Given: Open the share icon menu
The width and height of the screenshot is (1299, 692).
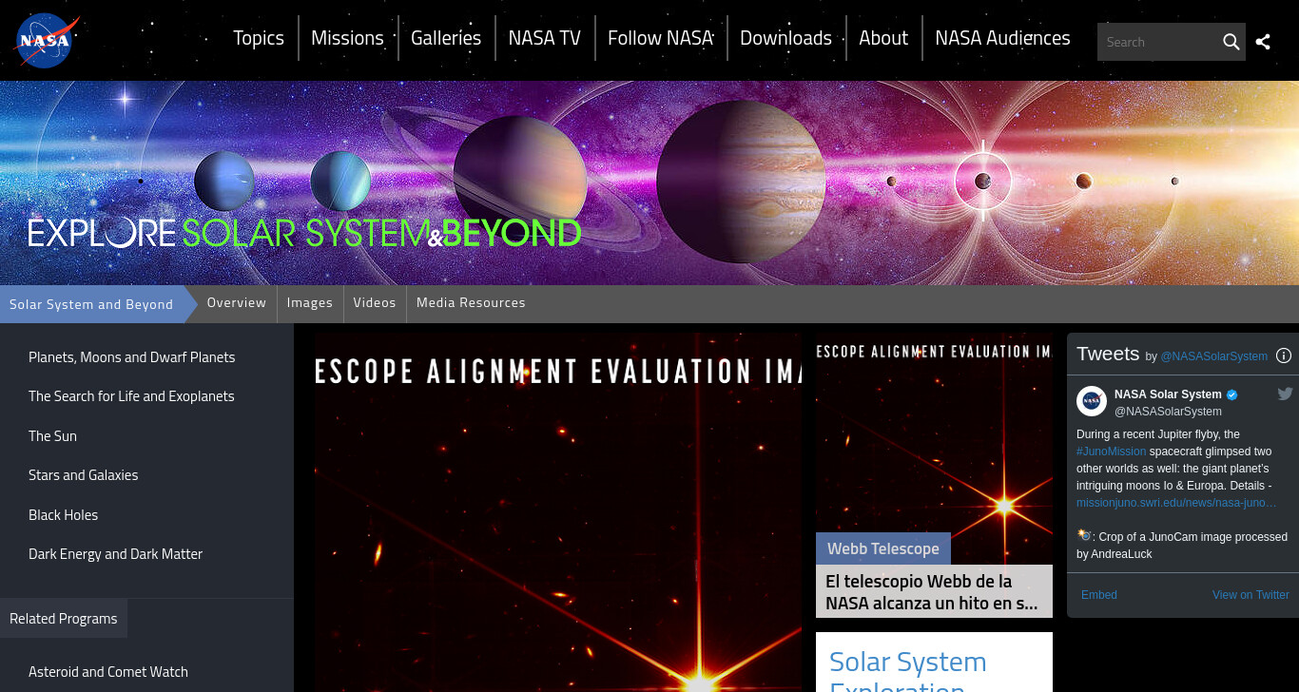Looking at the screenshot, I should pos(1263,42).
